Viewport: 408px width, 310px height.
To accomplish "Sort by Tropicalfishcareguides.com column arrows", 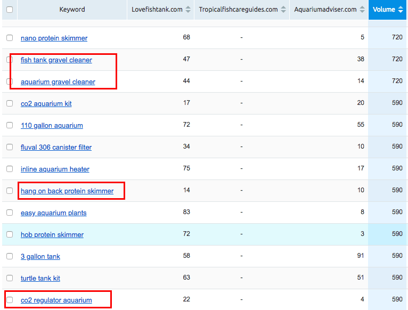I will pyautogui.click(x=283, y=10).
